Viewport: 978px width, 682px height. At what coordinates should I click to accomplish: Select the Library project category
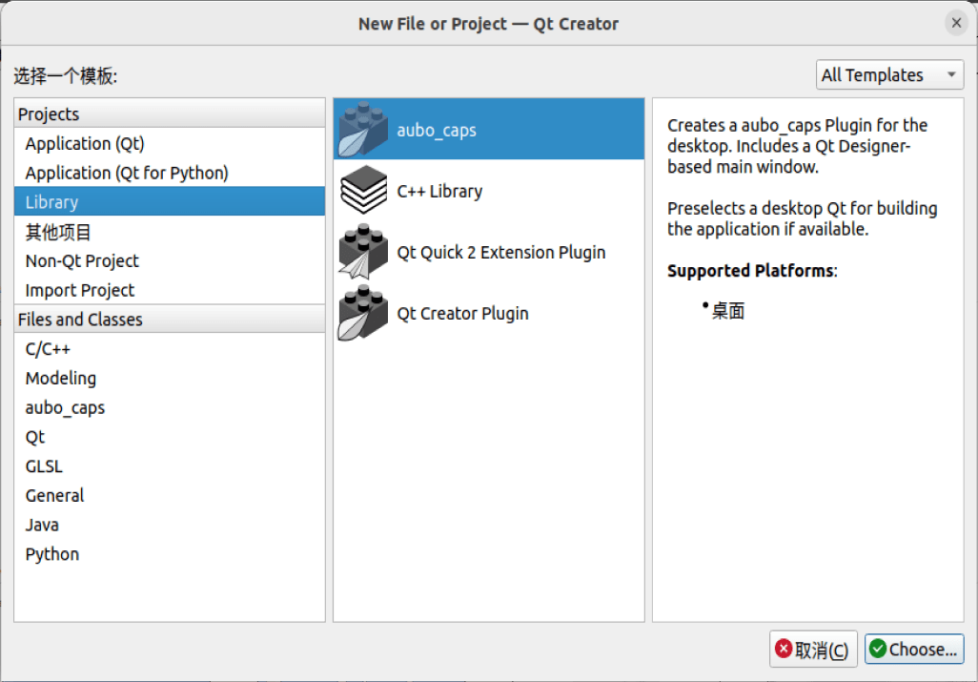click(170, 201)
